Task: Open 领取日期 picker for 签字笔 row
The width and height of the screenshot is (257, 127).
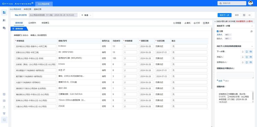Action: point(146,46)
